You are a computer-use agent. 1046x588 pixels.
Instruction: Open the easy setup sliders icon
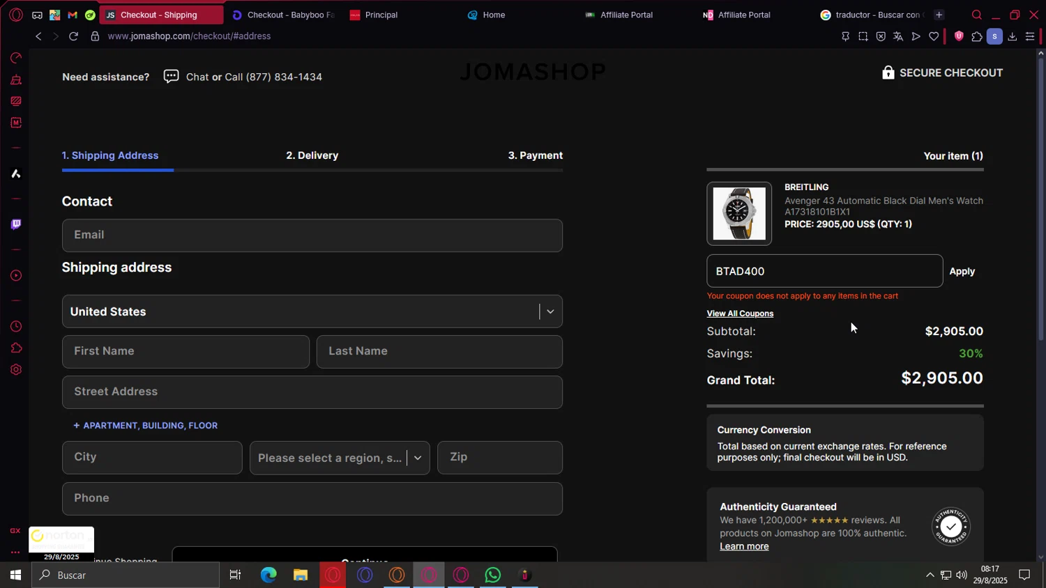click(x=1030, y=36)
